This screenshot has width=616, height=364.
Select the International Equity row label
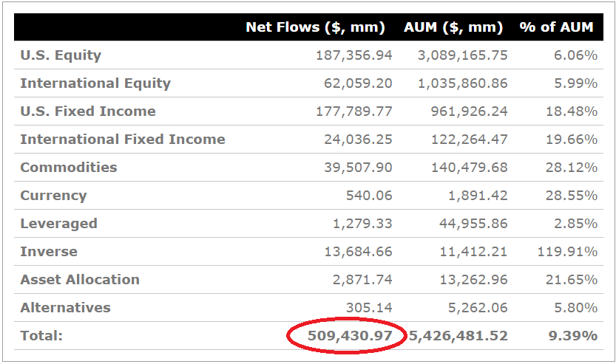(95, 83)
